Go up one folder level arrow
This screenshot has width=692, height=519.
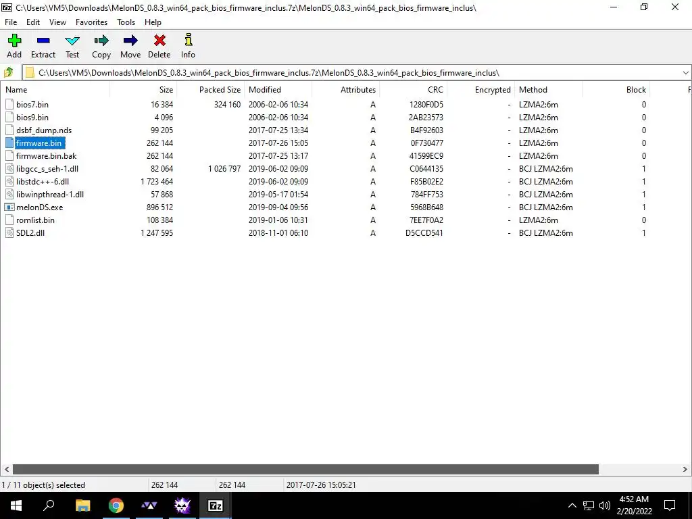[8, 72]
